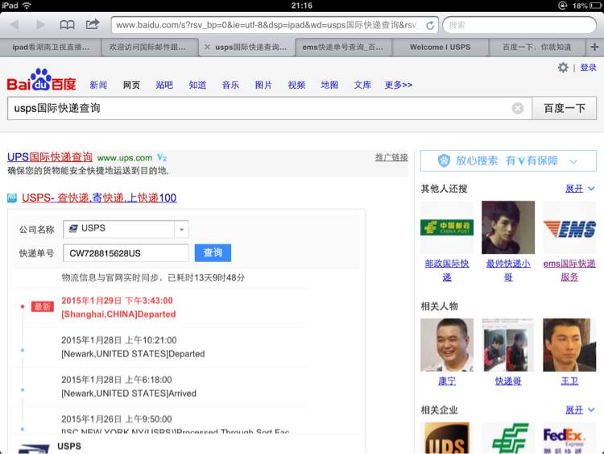The height and width of the screenshot is (454, 604).
Task: Open the 王卫 person photo
Action: click(569, 345)
